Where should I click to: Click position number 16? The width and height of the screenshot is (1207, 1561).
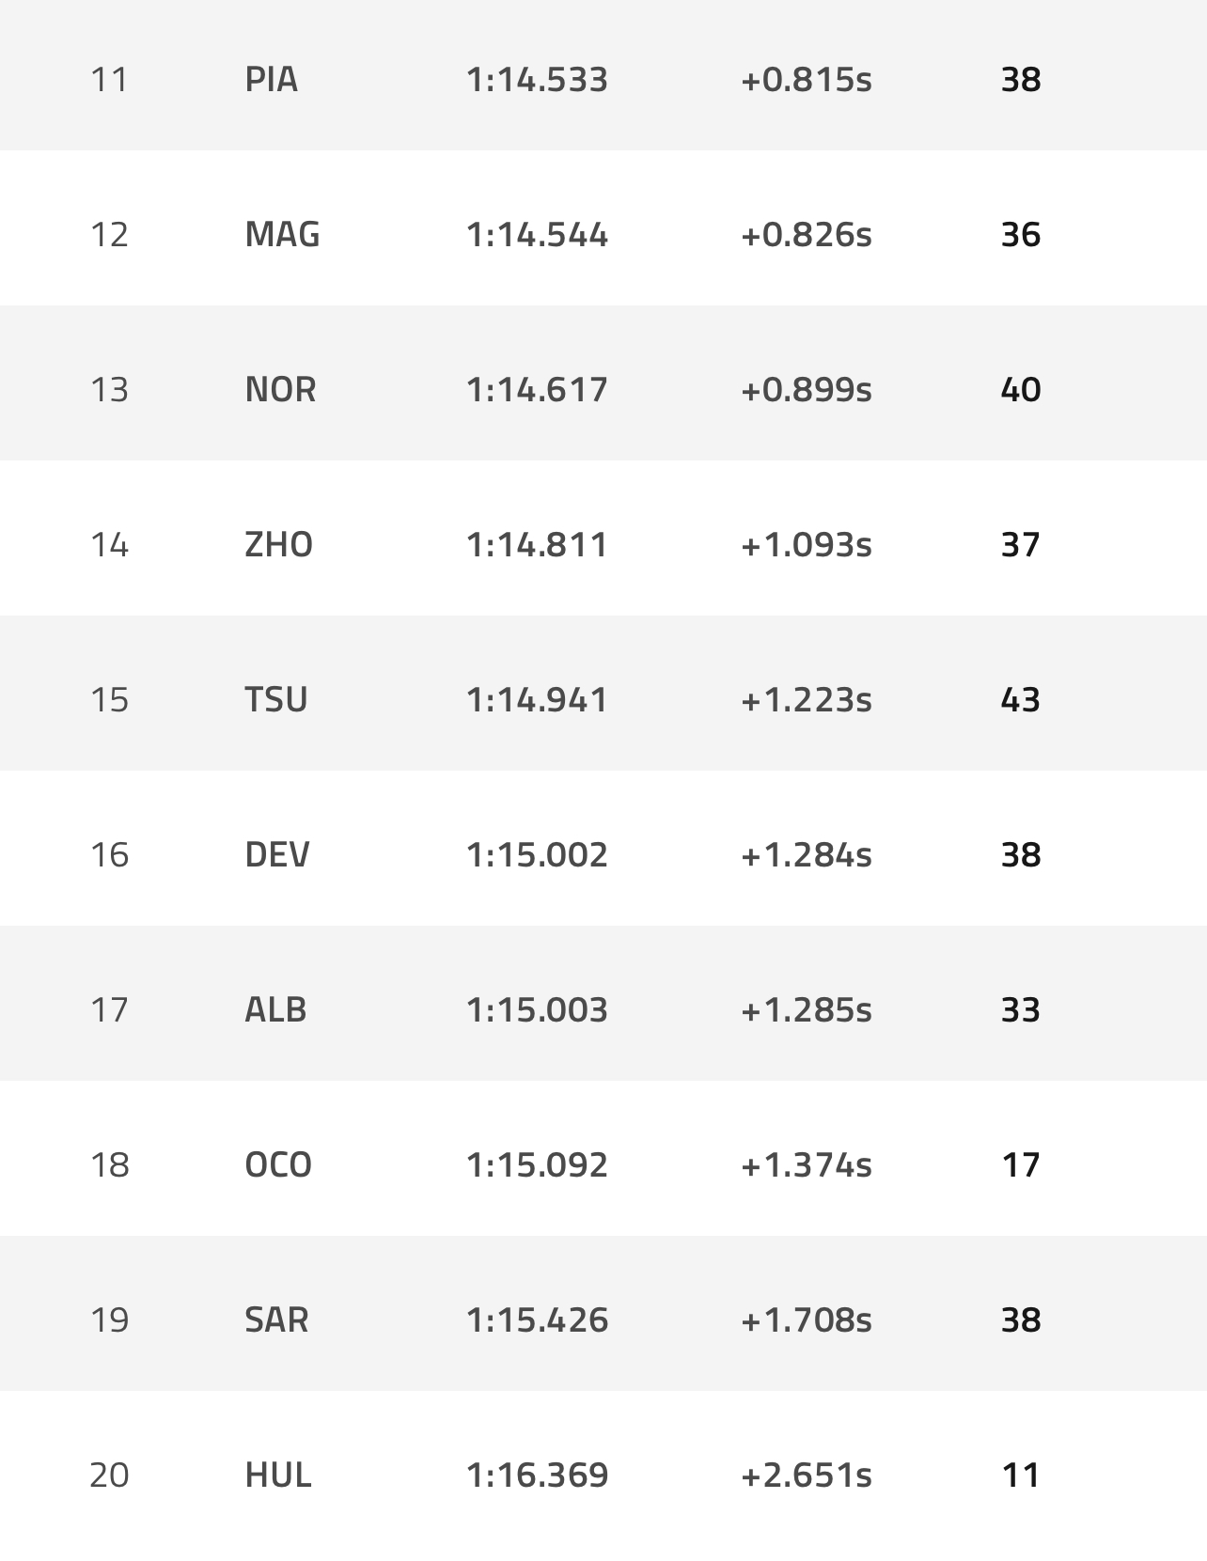coord(109,854)
